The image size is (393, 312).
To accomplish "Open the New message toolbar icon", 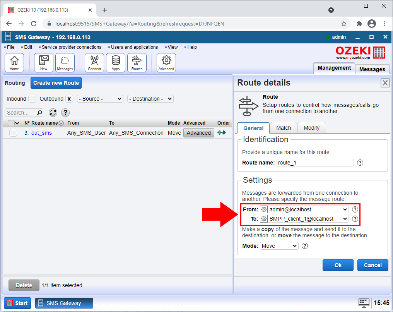I will [x=44, y=63].
